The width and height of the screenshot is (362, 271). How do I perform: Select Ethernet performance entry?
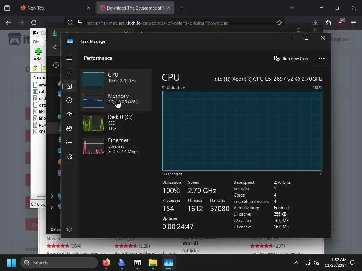pos(116,146)
